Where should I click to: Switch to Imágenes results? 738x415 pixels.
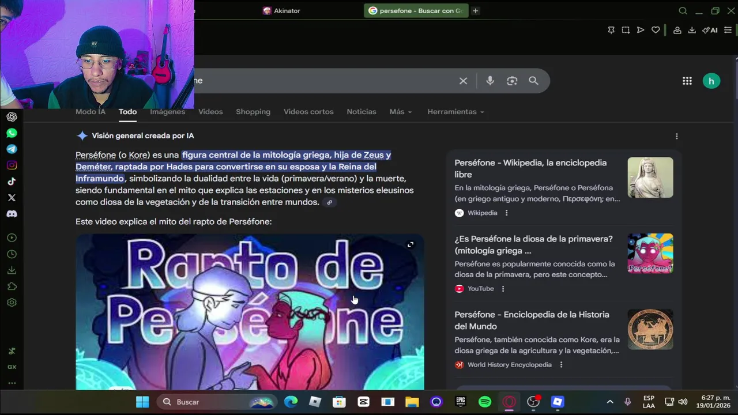pyautogui.click(x=167, y=112)
